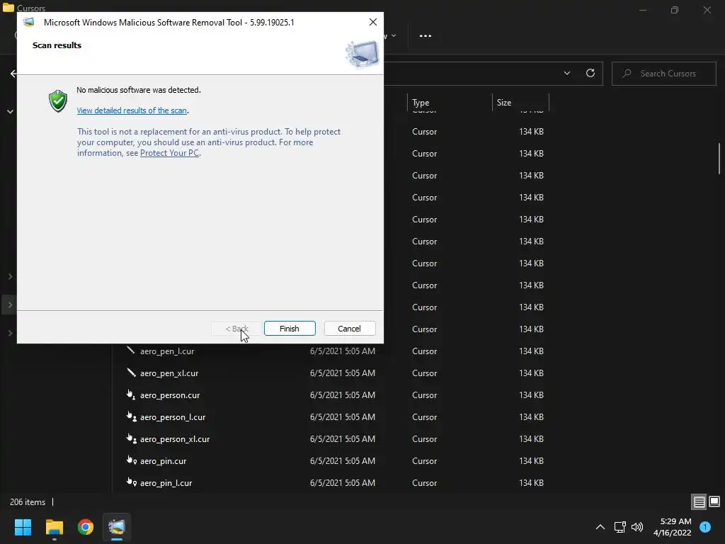Click the date modified of aero_pen_l.cur
Viewport: 725px width, 544px height.
343,351
